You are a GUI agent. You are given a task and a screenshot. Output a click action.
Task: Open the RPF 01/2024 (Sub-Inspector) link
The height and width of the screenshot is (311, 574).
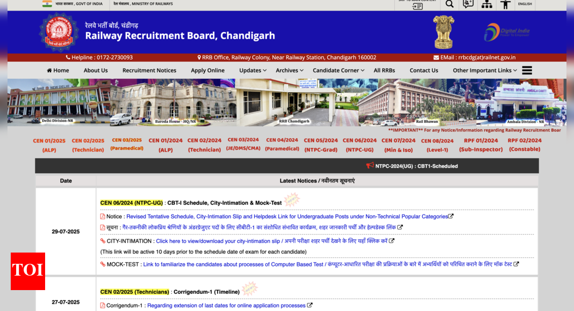(481, 145)
